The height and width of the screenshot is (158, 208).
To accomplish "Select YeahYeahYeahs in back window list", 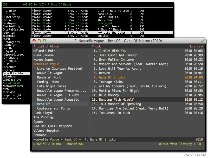I will [12, 86].
